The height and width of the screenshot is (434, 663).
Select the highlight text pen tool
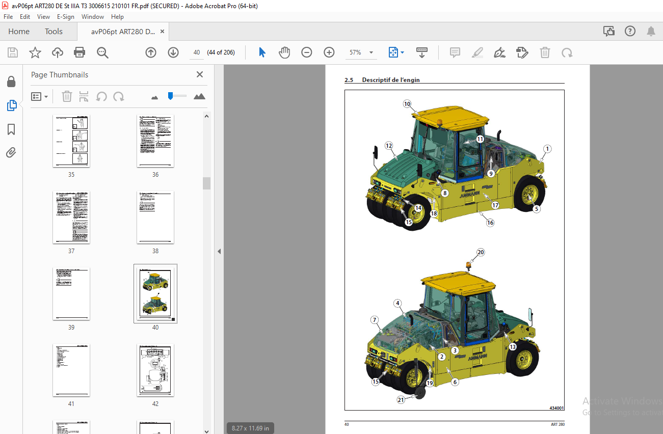point(478,52)
